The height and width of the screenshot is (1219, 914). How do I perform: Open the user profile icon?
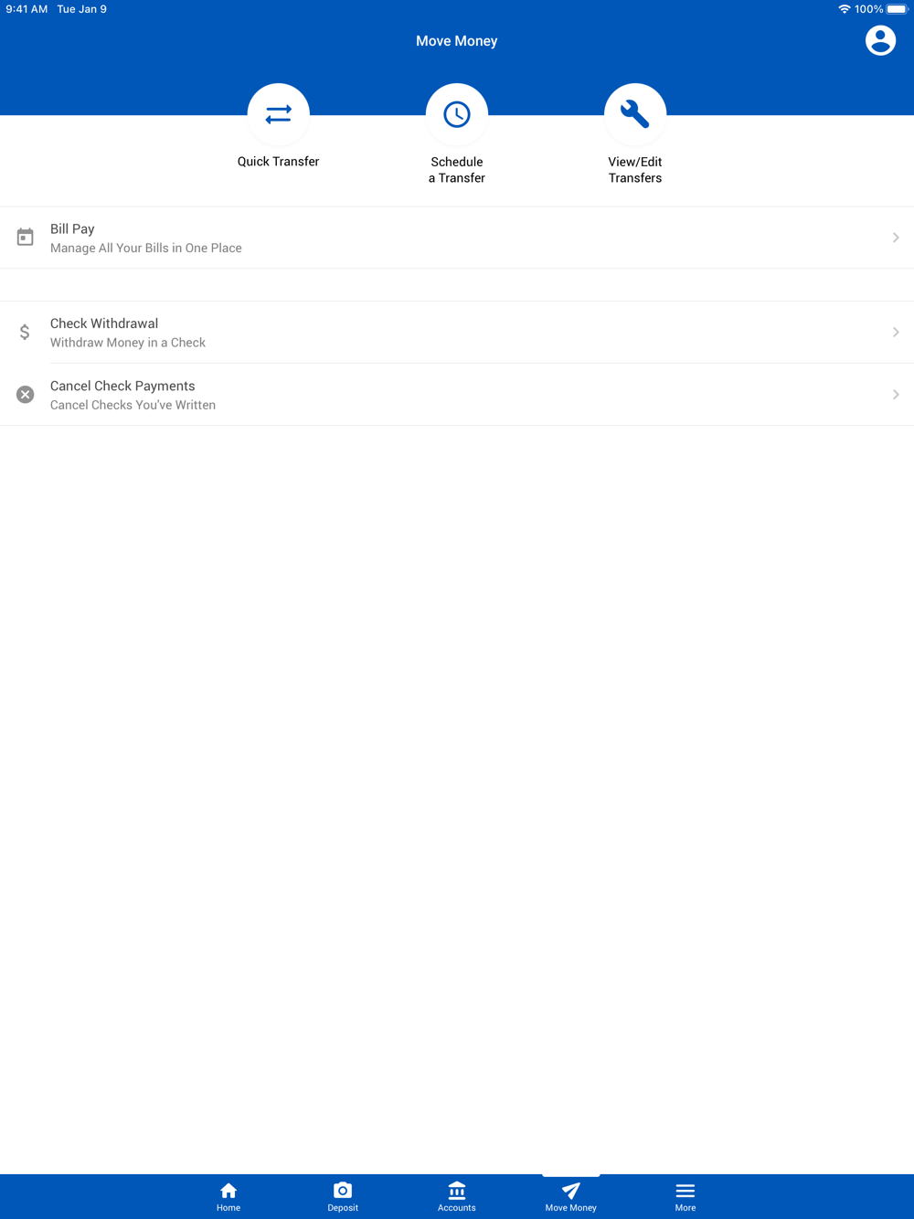tap(880, 40)
